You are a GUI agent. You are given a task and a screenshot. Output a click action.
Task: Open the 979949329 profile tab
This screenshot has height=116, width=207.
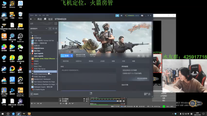tap(61, 19)
